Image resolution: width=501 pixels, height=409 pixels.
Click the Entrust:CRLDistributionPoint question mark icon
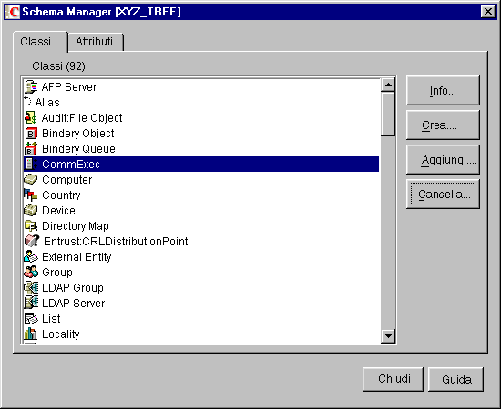pos(32,241)
